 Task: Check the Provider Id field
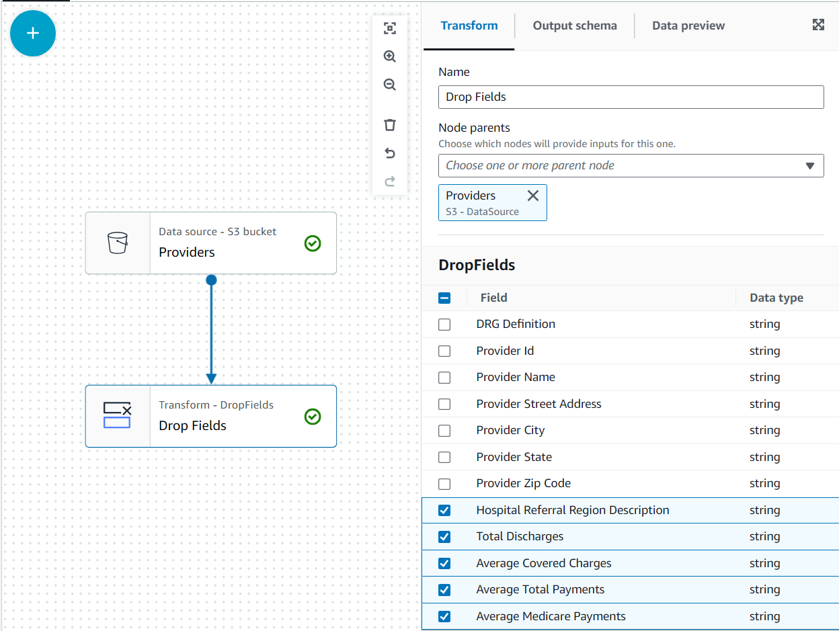[x=444, y=351]
